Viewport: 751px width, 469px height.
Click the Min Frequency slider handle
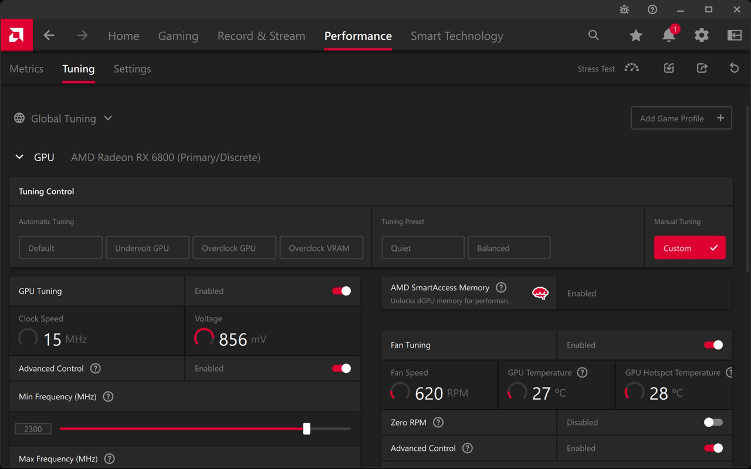click(306, 429)
